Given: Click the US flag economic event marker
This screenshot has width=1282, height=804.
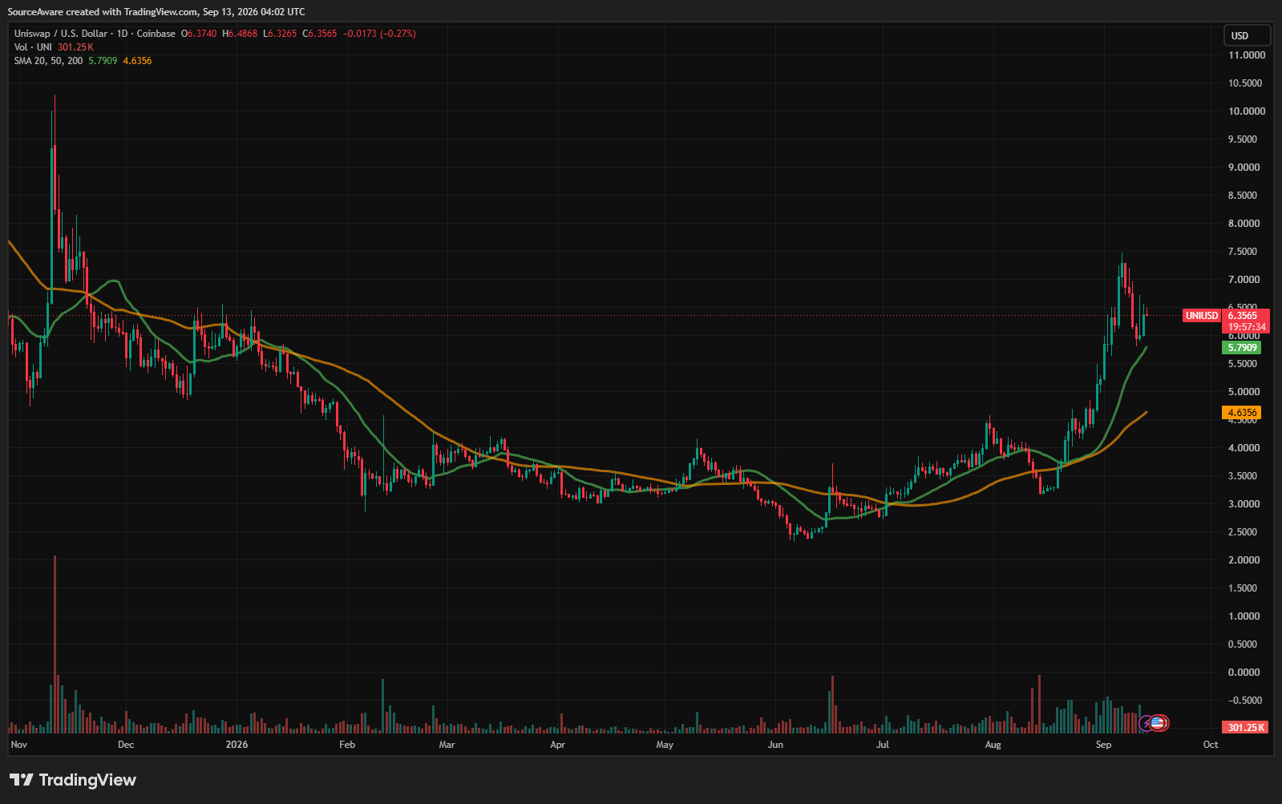Looking at the screenshot, I should tap(1159, 723).
